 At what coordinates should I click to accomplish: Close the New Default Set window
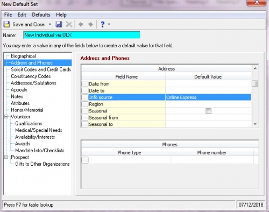257,3
